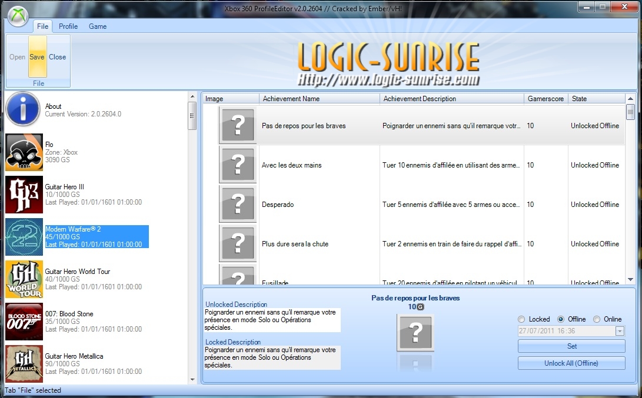The image size is (642, 398).
Task: Click the Set button
Action: (571, 346)
